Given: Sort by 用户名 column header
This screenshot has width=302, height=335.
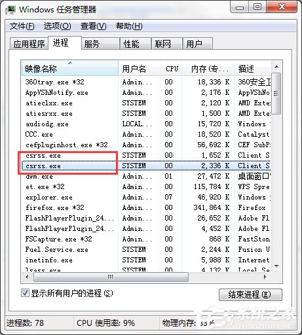Looking at the screenshot, I should click(139, 69).
